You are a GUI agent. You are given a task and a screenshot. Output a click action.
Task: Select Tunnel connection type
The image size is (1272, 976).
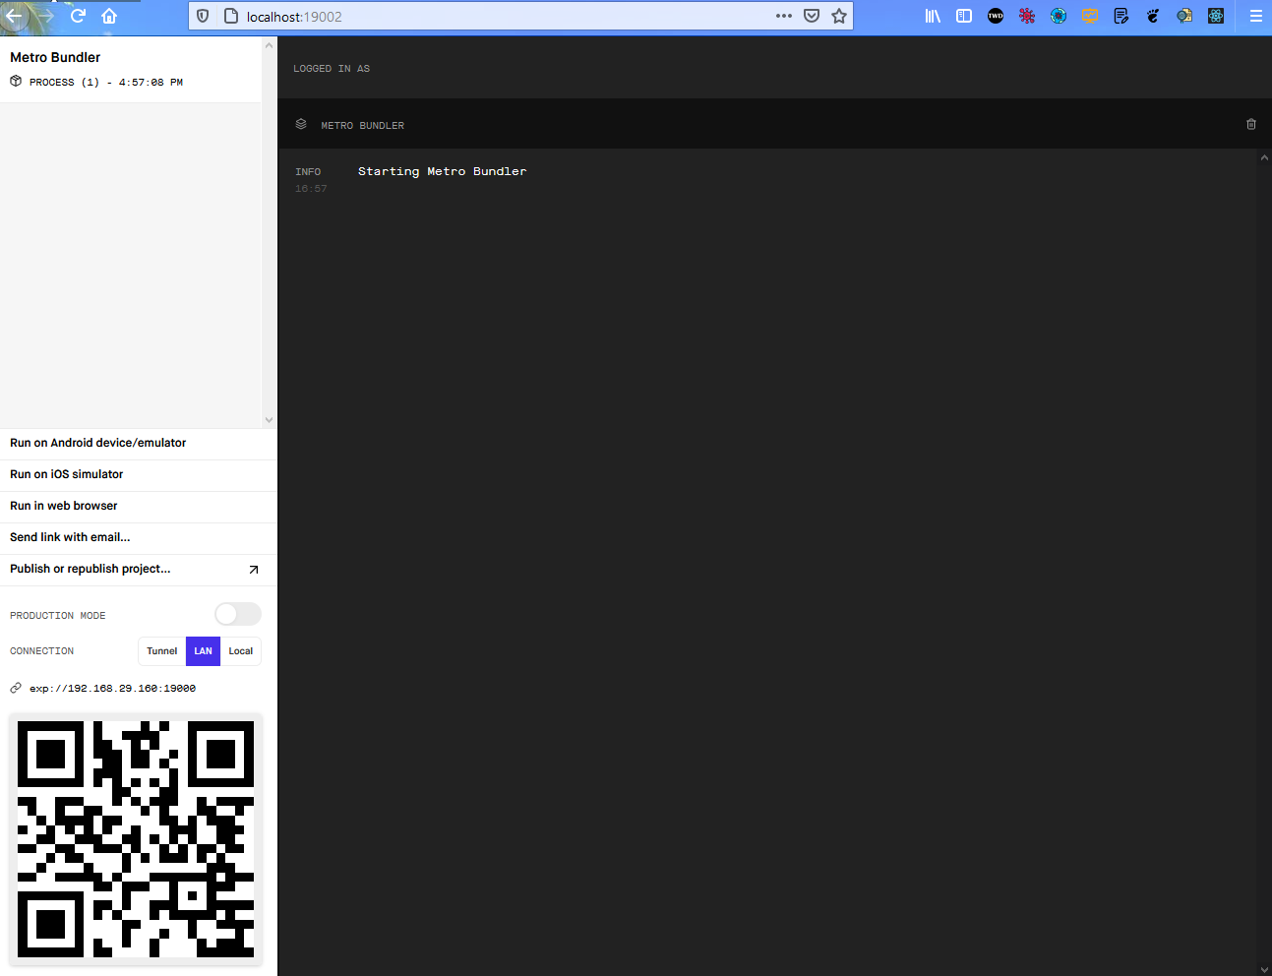click(x=162, y=651)
